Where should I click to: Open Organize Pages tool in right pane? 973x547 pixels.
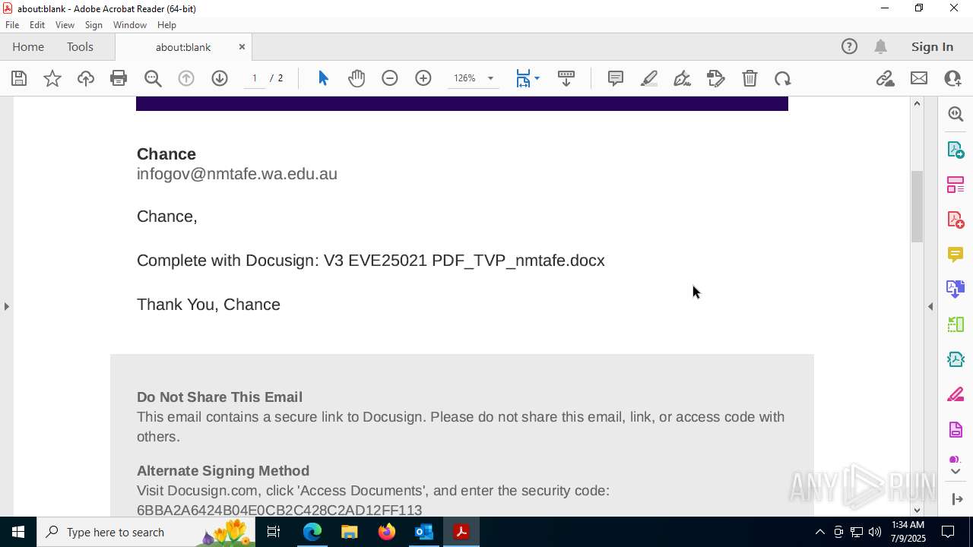point(956,185)
